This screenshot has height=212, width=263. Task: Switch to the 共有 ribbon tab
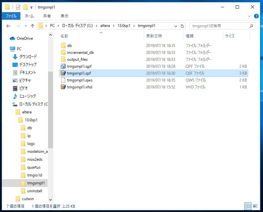point(47,16)
